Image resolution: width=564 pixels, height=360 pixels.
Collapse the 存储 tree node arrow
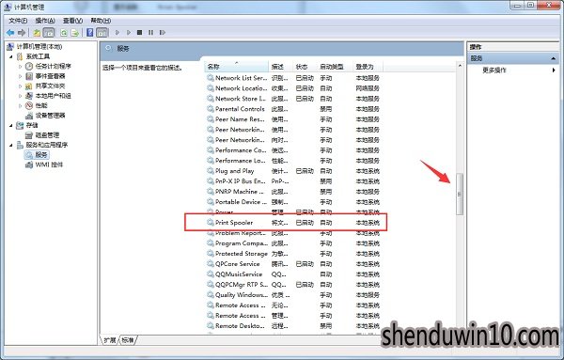point(11,125)
